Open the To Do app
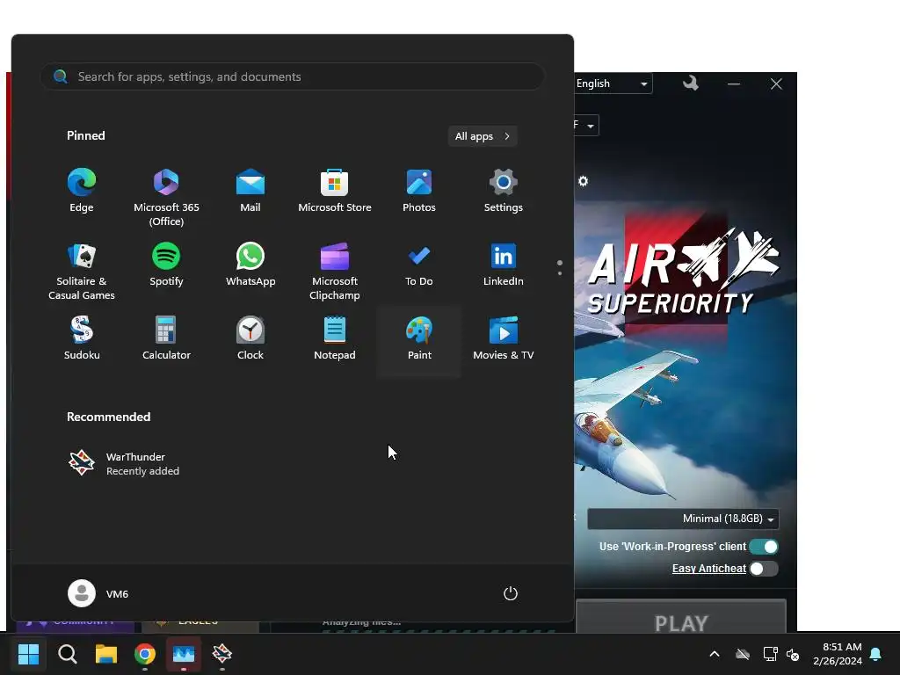Image resolution: width=900 pixels, height=675 pixels. [x=419, y=265]
